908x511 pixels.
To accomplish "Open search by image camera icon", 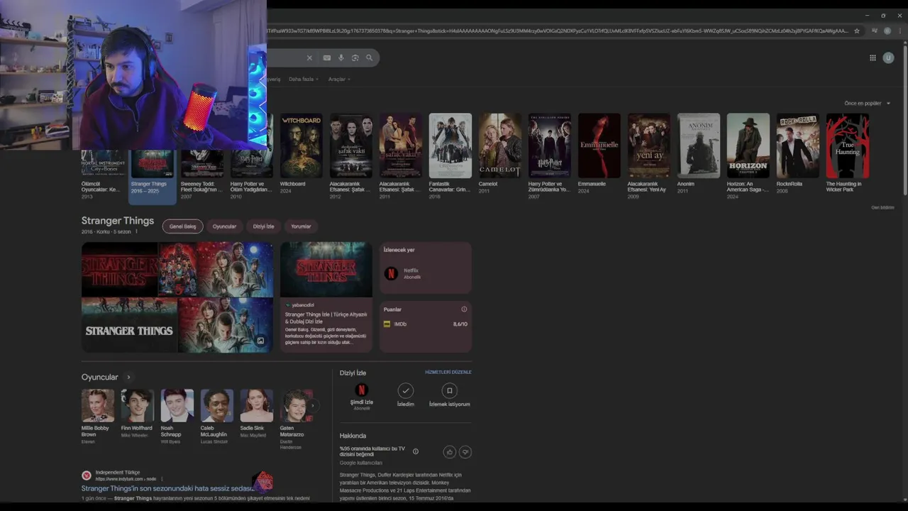I will click(355, 58).
